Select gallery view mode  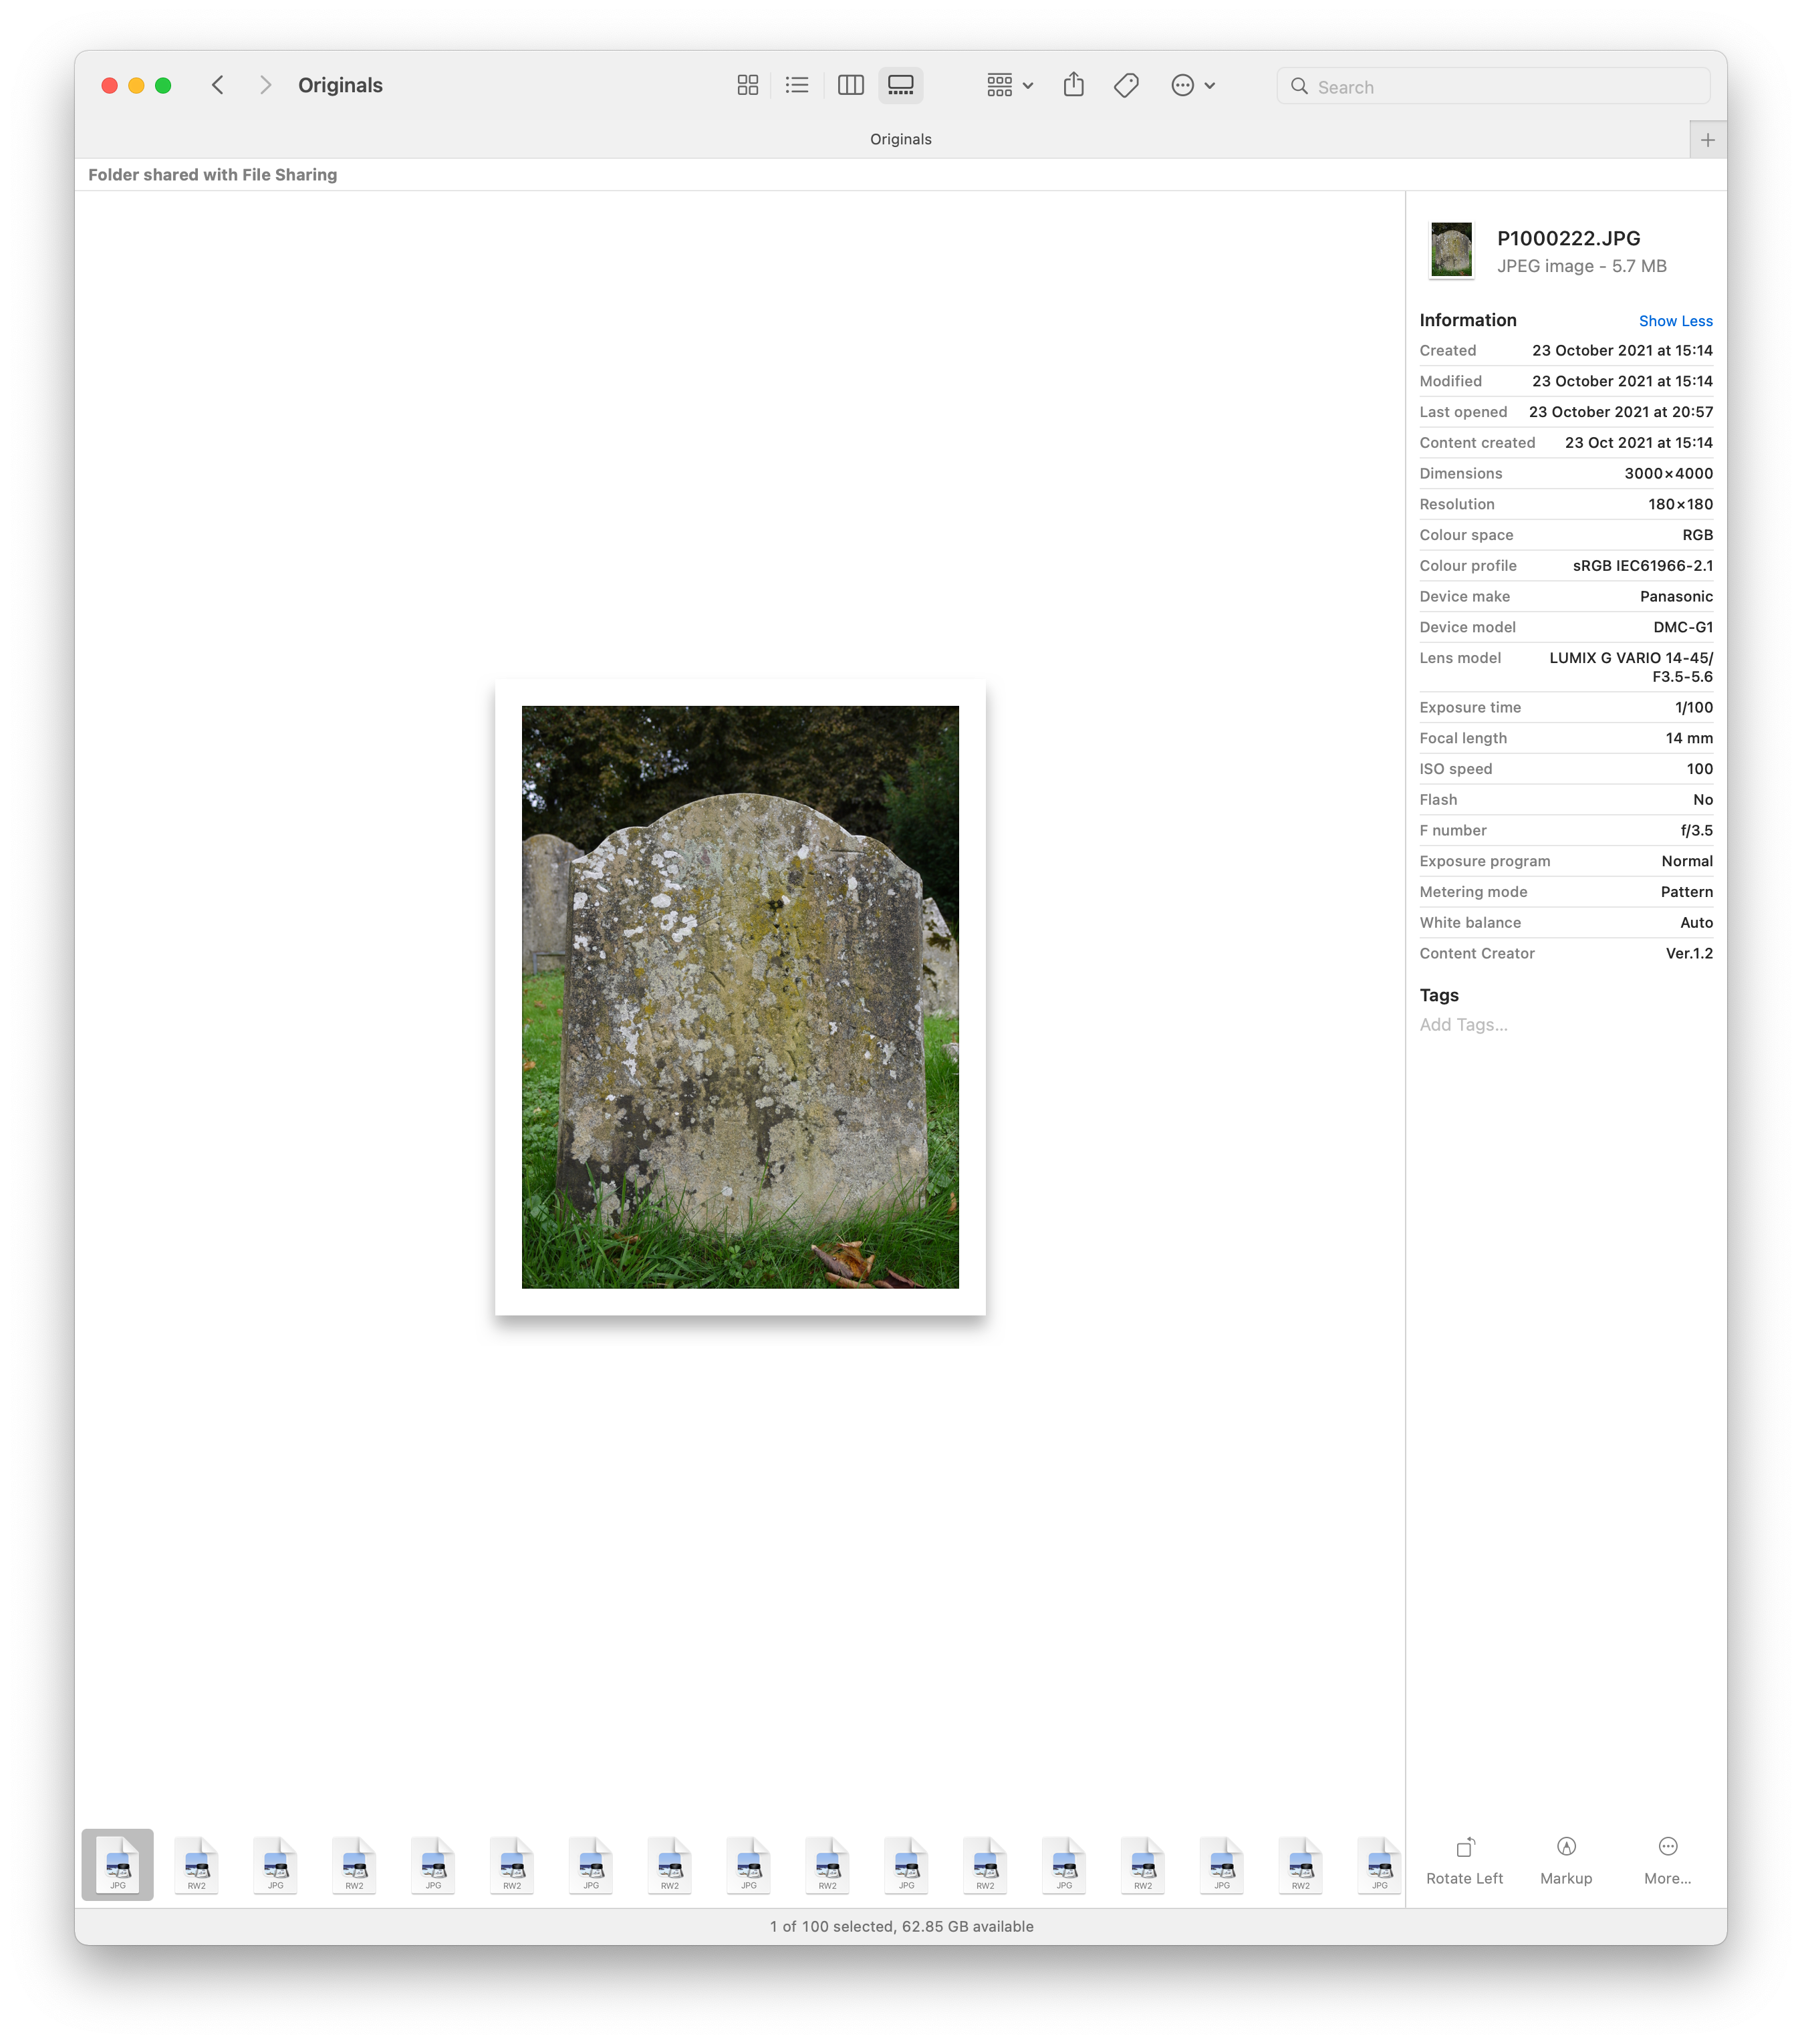[x=900, y=86]
